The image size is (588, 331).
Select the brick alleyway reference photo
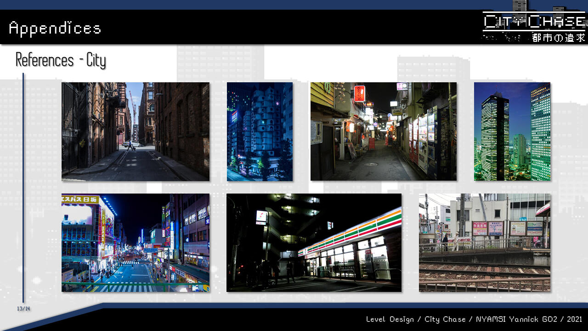135,131
